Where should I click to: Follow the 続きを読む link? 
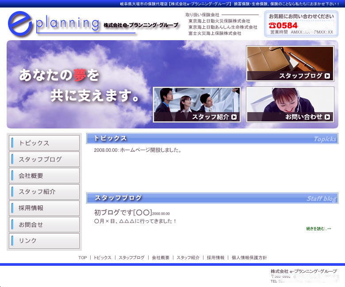click(x=318, y=229)
